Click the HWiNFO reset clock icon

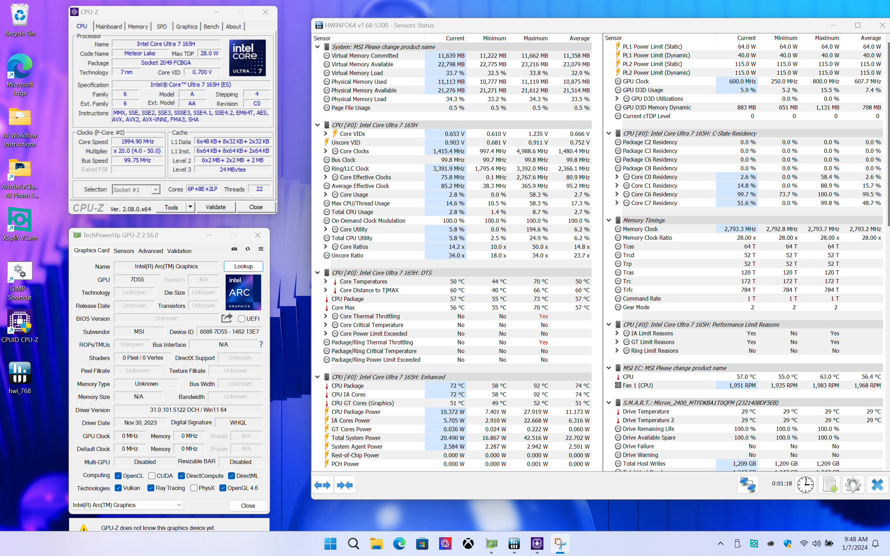coord(806,484)
